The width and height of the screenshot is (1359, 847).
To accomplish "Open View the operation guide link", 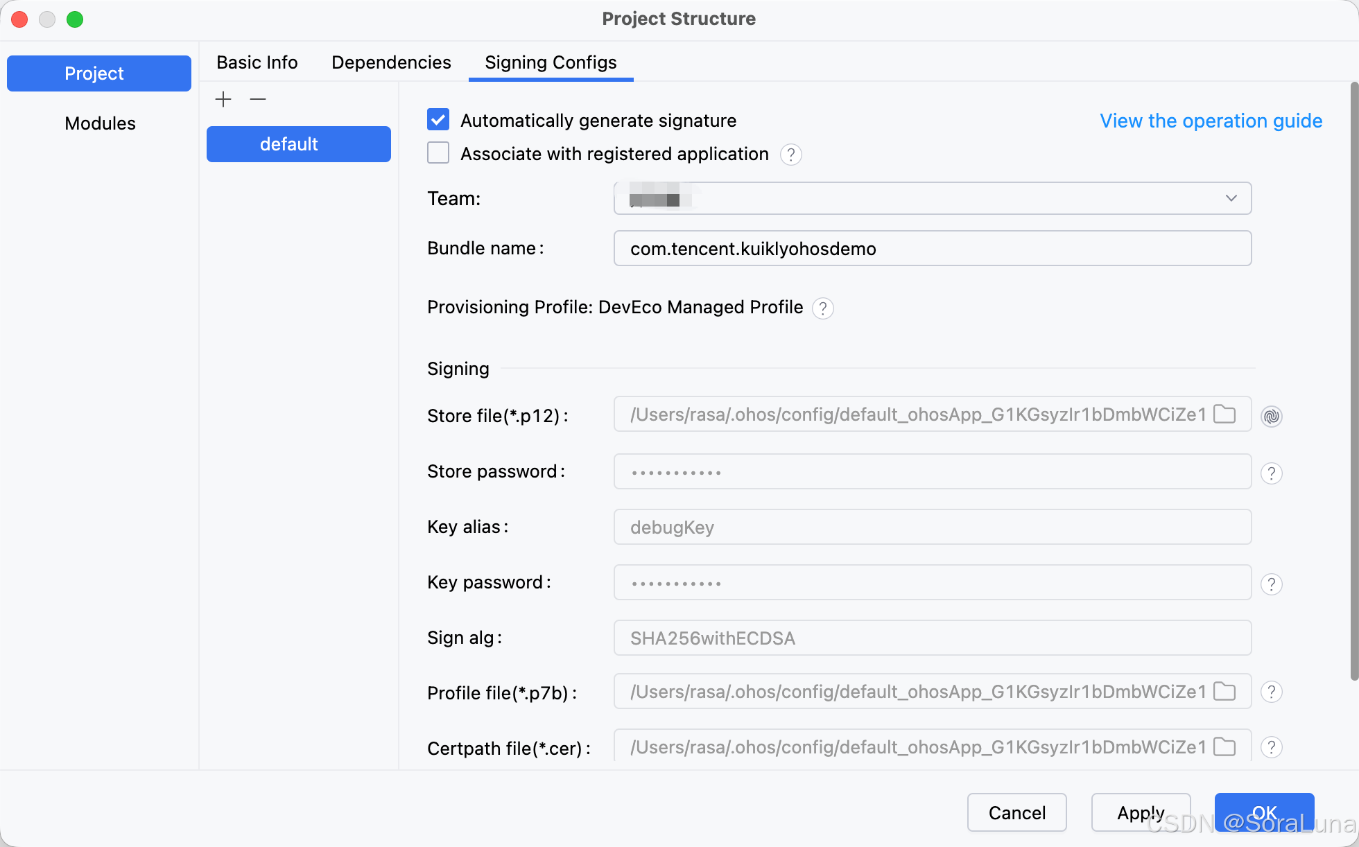I will tap(1211, 121).
